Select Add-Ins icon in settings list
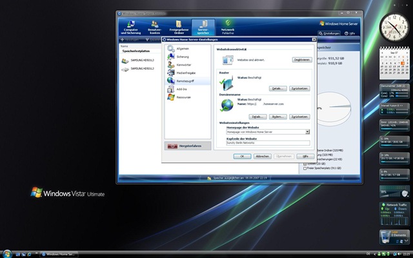Screen dimensions: 413x258 point(171,89)
